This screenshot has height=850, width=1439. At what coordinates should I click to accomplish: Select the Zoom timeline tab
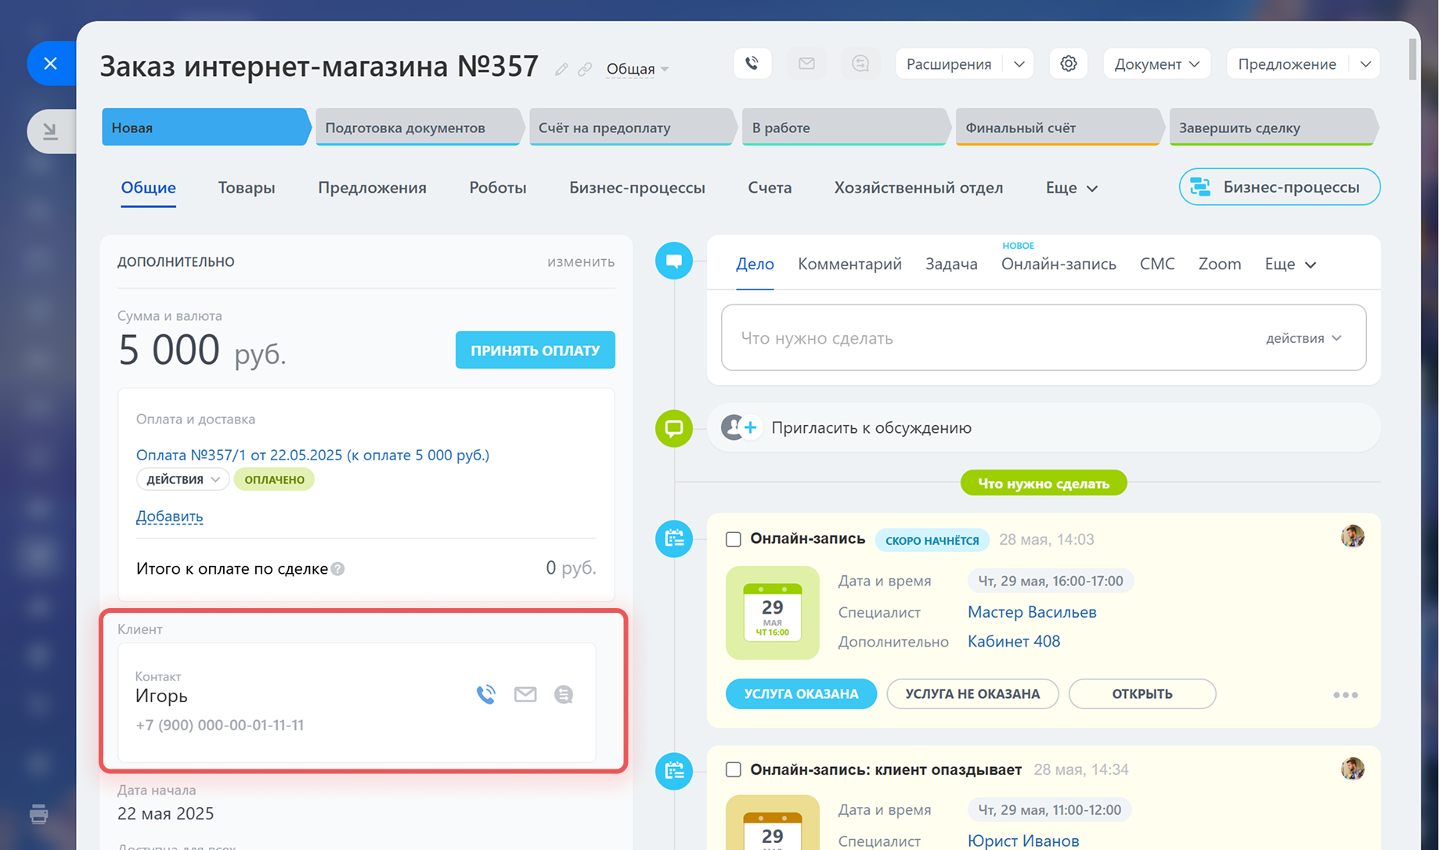[1220, 265]
